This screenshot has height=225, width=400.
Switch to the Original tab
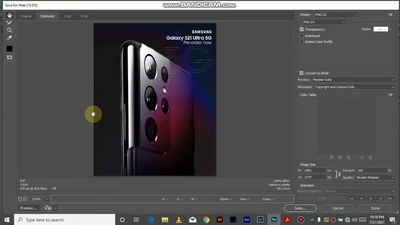click(x=26, y=16)
